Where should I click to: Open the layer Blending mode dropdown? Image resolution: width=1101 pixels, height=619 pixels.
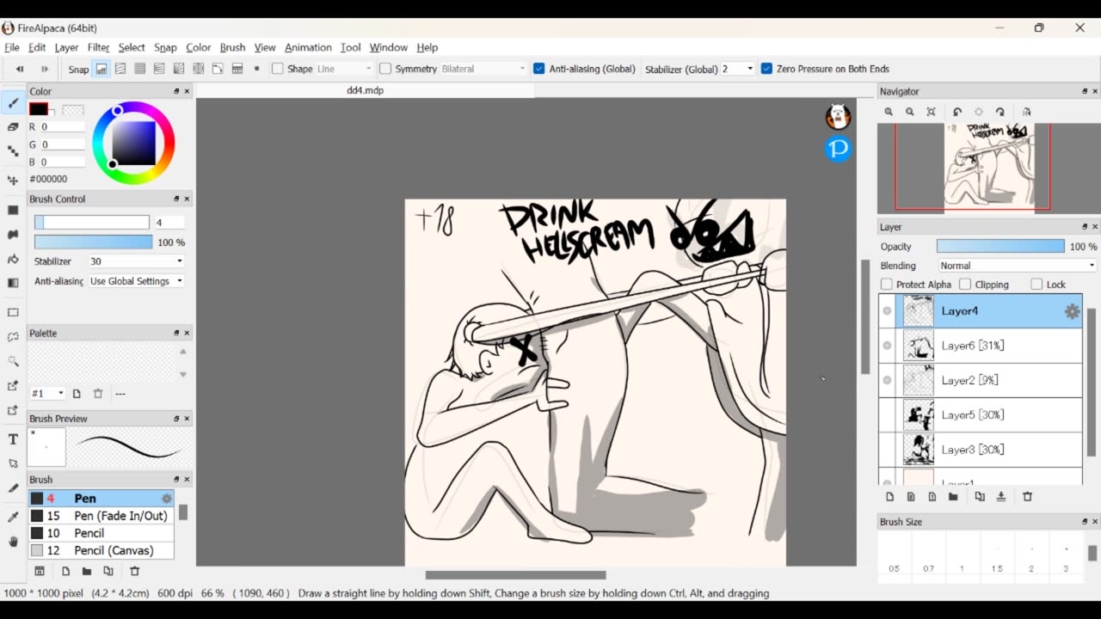[x=1017, y=266]
